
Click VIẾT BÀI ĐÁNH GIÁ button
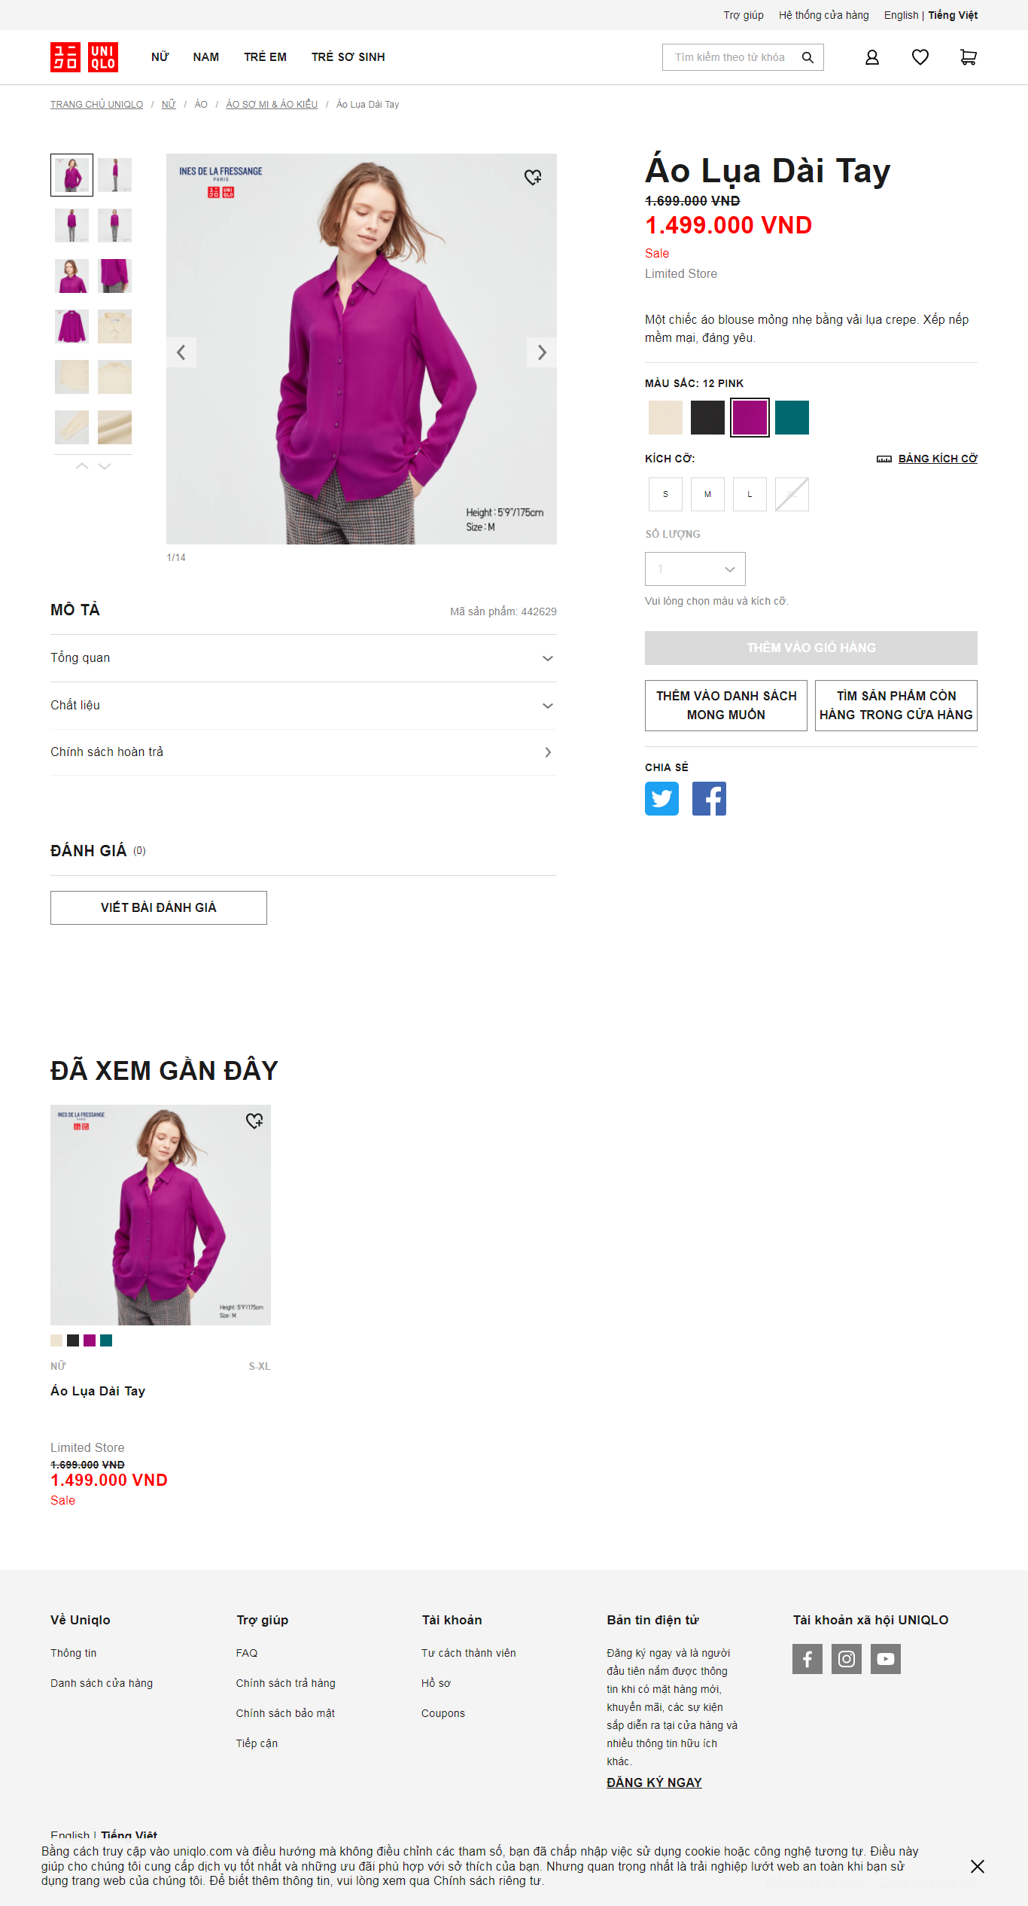pyautogui.click(x=159, y=907)
